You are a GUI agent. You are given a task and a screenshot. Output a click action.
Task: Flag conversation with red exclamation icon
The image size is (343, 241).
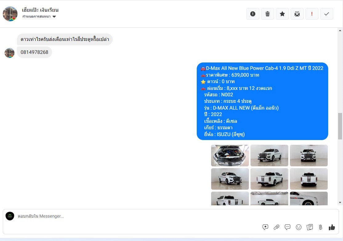312,14
